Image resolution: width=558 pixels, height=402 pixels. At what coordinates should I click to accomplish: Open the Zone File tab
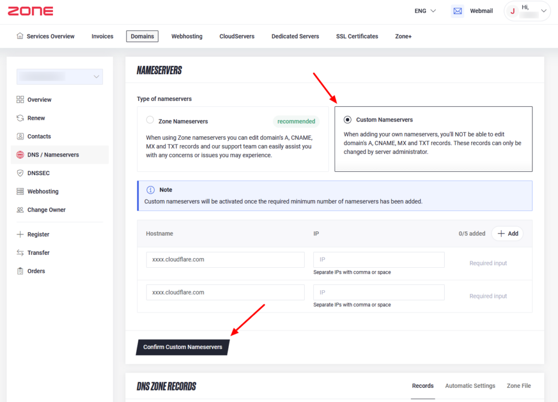click(x=518, y=386)
